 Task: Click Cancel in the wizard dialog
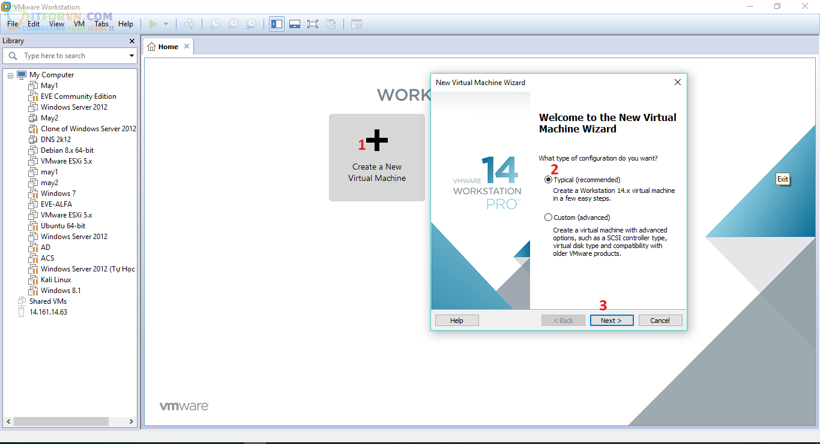(660, 321)
